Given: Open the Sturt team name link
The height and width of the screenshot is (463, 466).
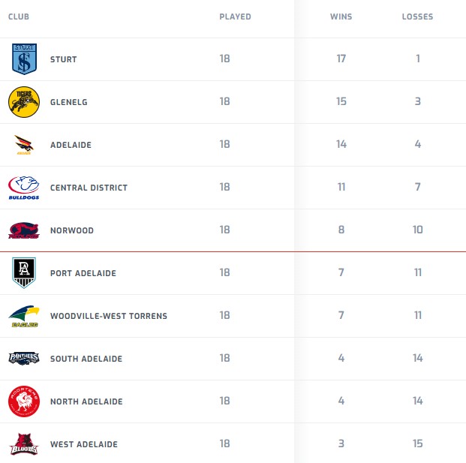Looking at the screenshot, I should pyautogui.click(x=63, y=59).
